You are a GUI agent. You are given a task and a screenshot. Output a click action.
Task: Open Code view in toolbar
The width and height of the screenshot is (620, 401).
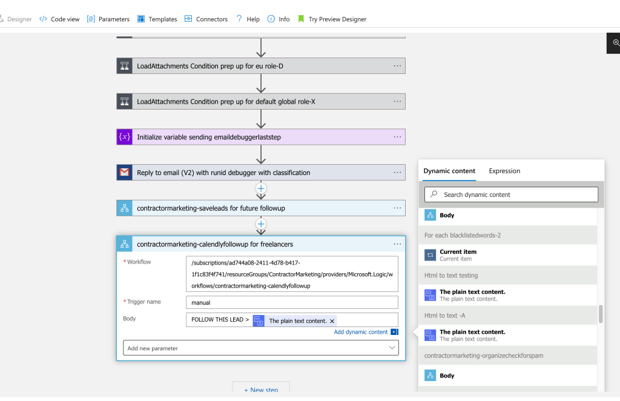pos(59,19)
